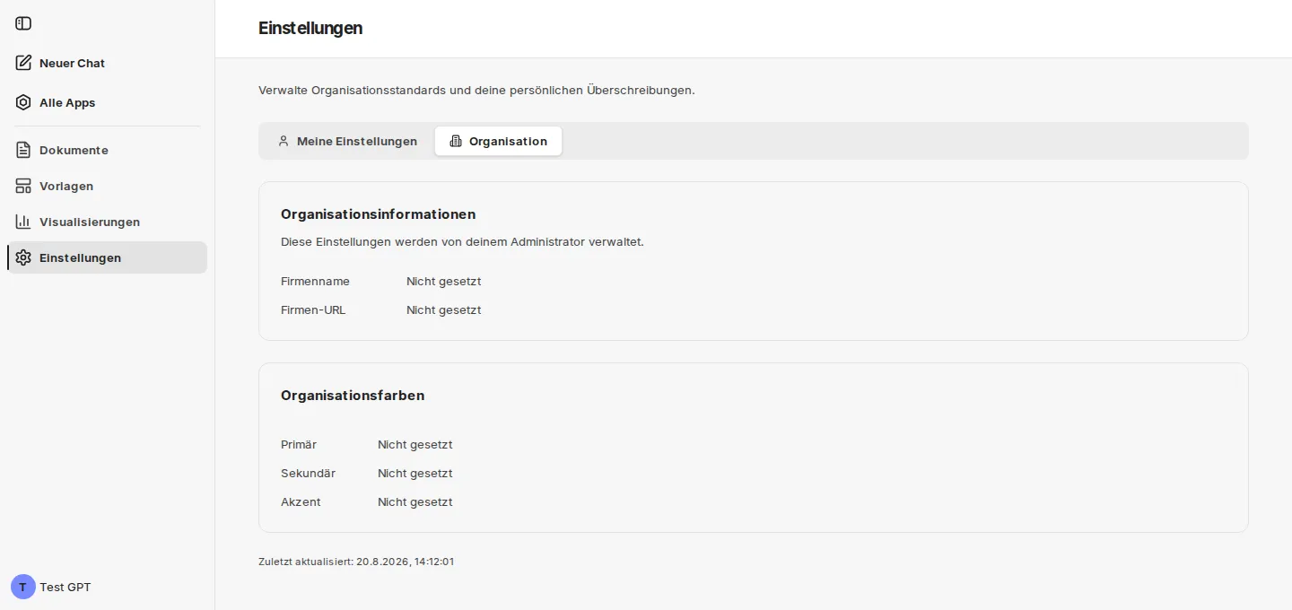Image resolution: width=1292 pixels, height=610 pixels.
Task: Click the Nicht gesetzt value for Sekundär
Action: 415,473
